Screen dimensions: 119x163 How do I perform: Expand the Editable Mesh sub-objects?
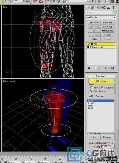(x=88, y=47)
